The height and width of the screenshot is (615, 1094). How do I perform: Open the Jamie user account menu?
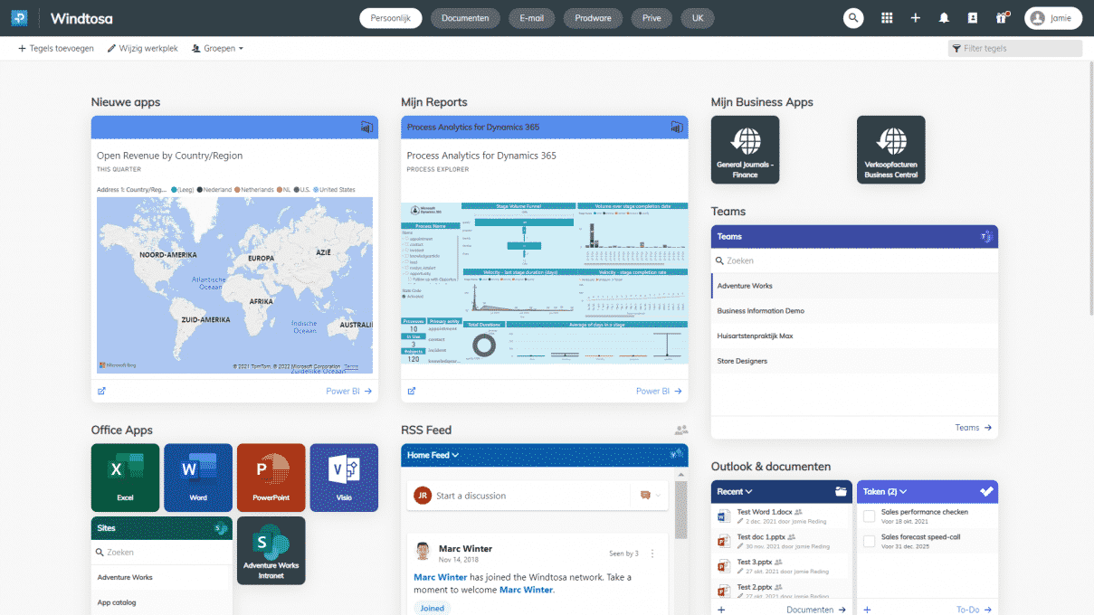point(1053,18)
